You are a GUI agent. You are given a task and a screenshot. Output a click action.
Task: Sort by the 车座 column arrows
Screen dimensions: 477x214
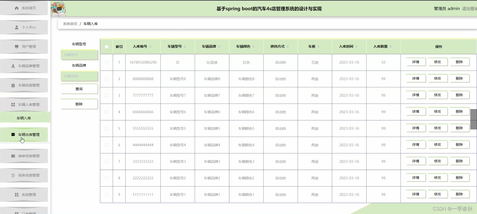click(318, 47)
